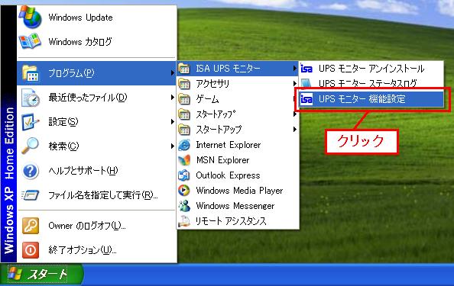Click the アクセサリ folder icon
The width and height of the screenshot is (454, 286).
coord(184,84)
